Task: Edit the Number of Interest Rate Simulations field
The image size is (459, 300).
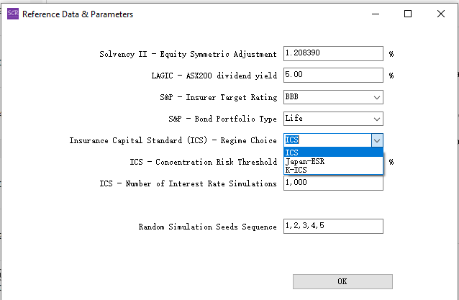Action: (333, 183)
